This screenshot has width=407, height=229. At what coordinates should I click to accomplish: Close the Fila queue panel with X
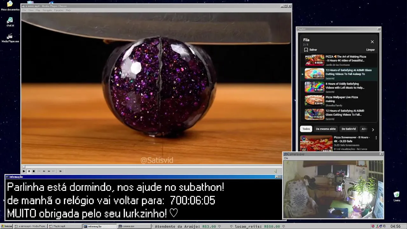[x=372, y=42]
